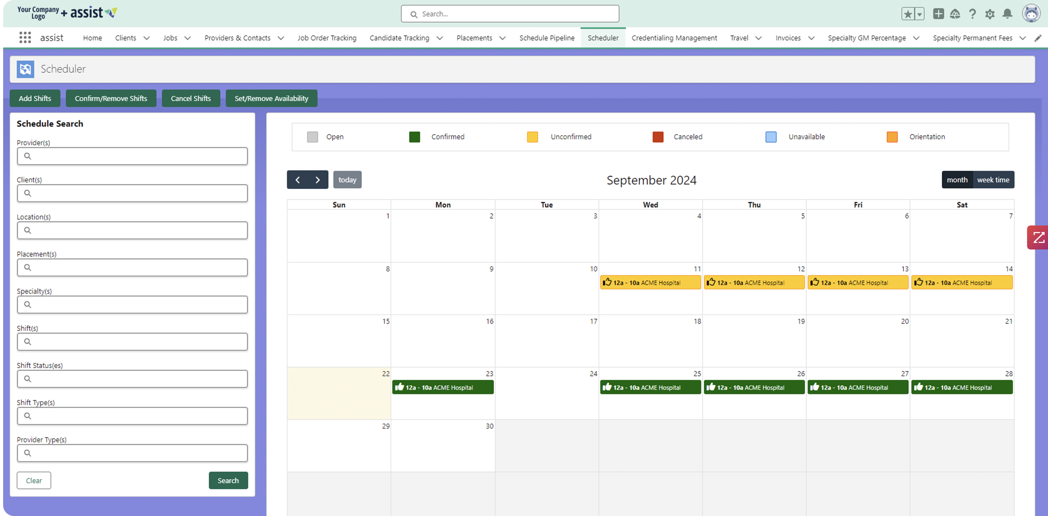Open the Placements tab

coord(474,38)
